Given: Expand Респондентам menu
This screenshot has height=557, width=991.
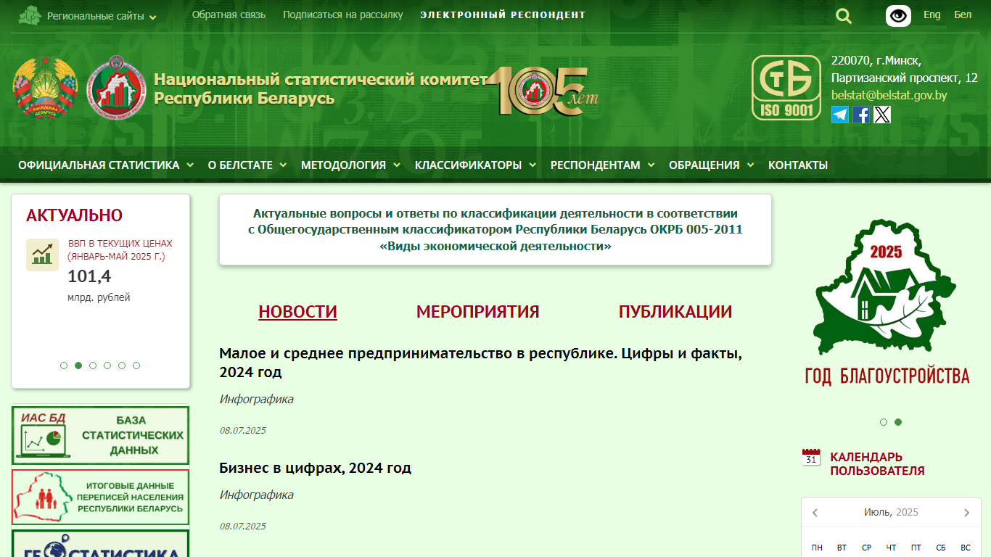Looking at the screenshot, I should click(603, 165).
